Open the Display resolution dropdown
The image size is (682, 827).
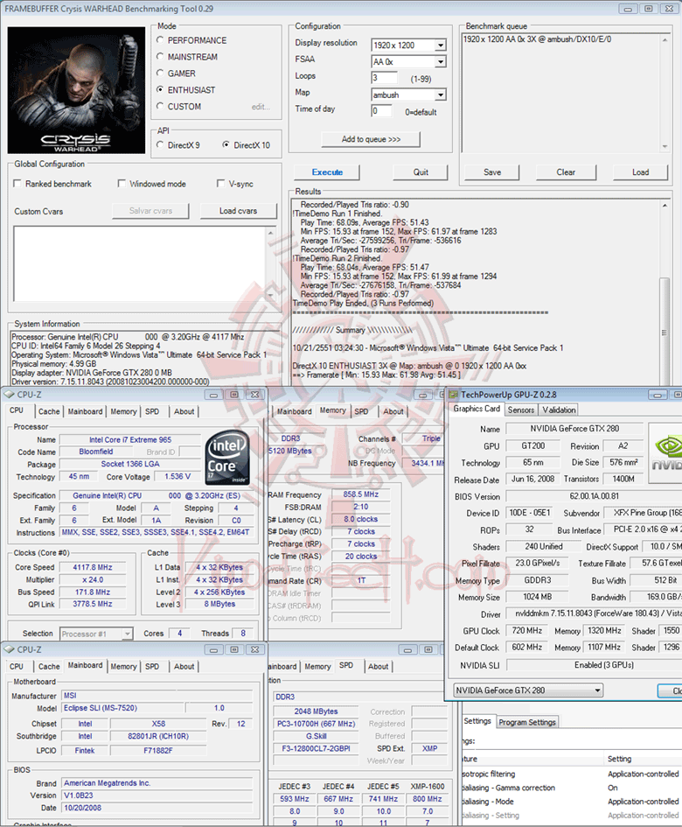click(x=441, y=46)
